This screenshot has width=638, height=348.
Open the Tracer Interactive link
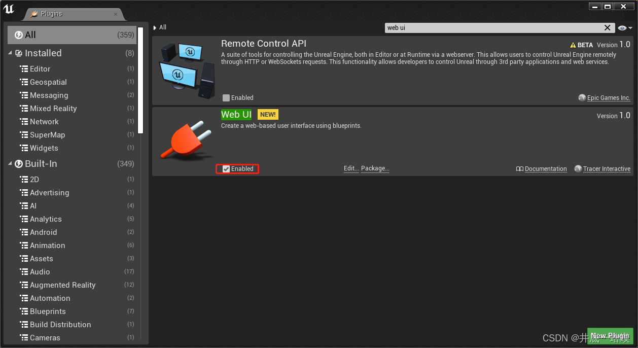pos(607,169)
